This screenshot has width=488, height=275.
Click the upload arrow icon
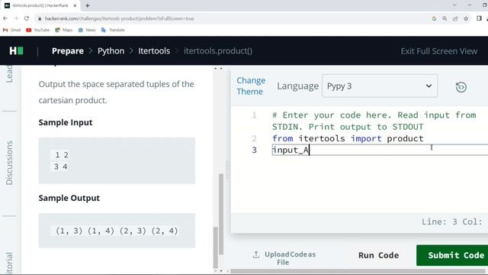(256, 254)
